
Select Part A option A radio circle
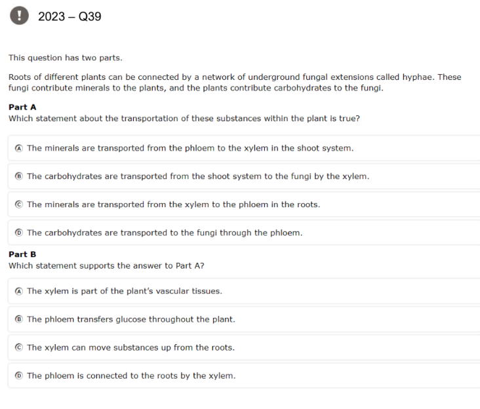tap(19, 148)
